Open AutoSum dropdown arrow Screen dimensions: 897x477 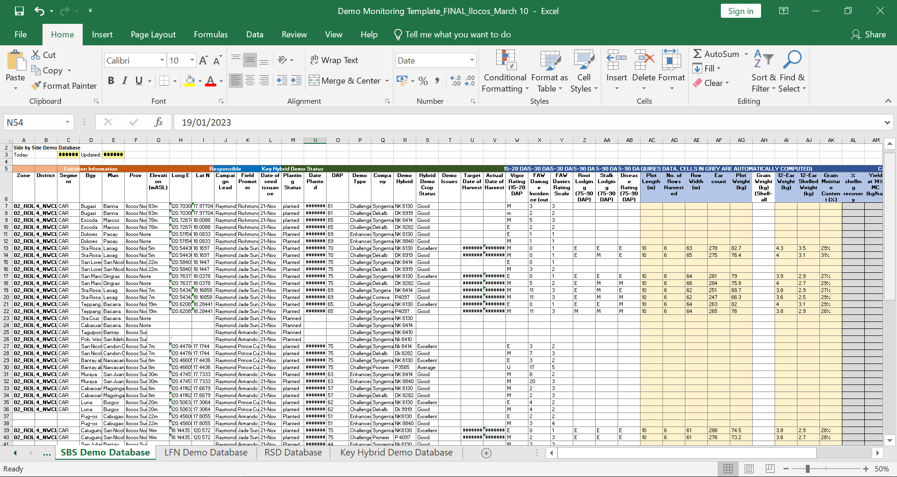(x=746, y=54)
